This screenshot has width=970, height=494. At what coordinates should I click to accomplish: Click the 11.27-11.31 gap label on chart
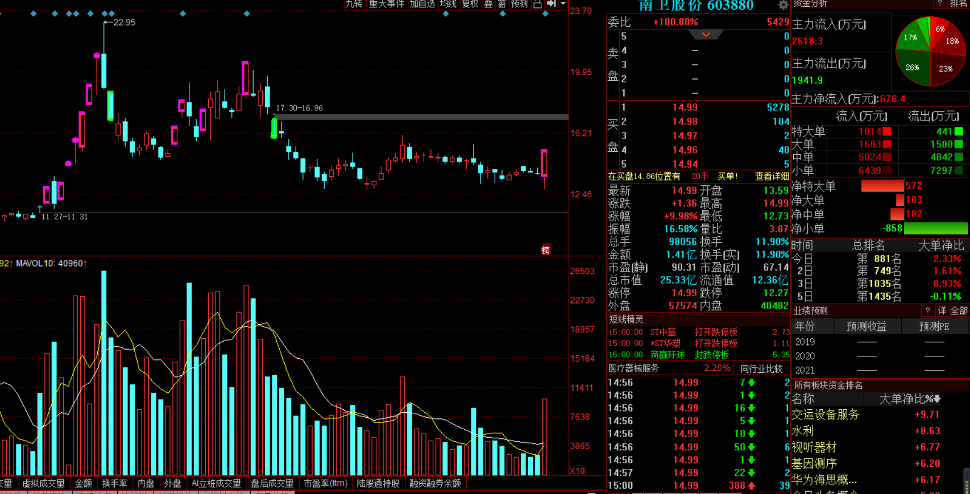point(65,217)
